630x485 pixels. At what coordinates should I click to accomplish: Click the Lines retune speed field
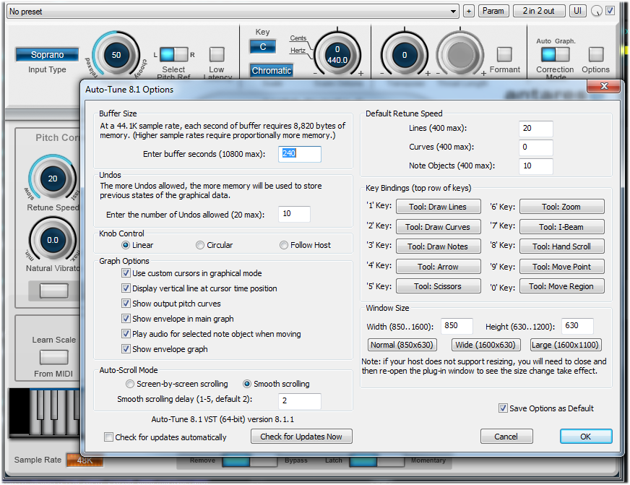click(x=535, y=129)
